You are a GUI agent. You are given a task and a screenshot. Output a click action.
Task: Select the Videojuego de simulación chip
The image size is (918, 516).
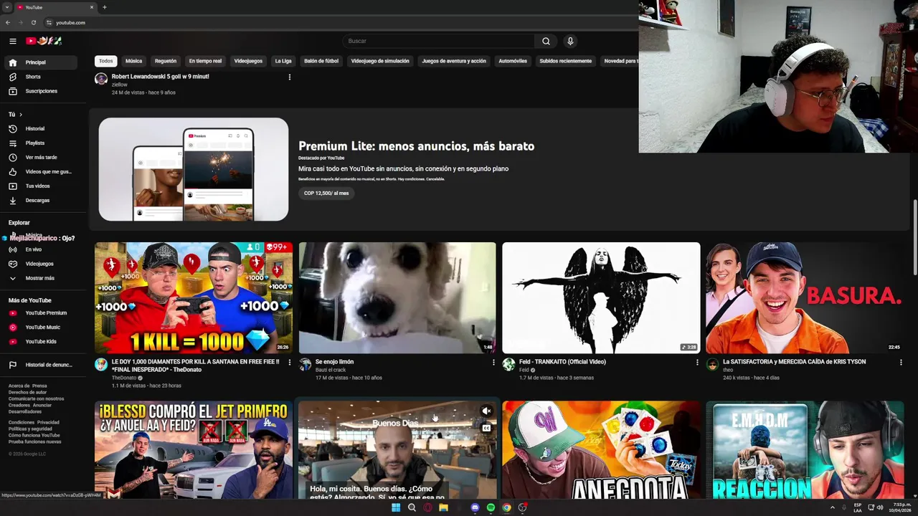coord(380,61)
